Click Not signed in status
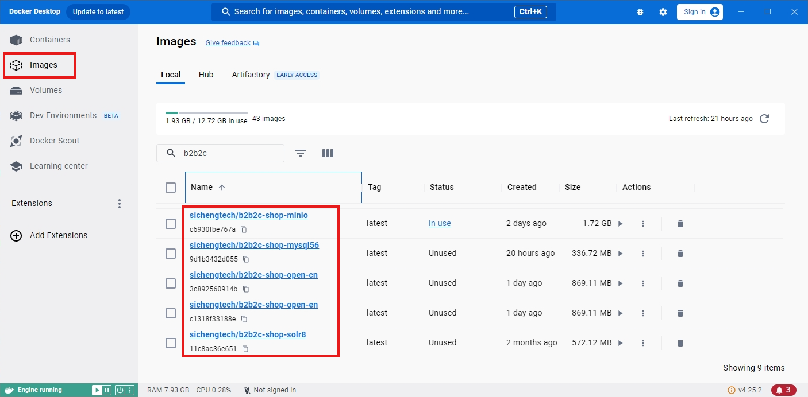This screenshot has height=397, width=808. click(270, 390)
